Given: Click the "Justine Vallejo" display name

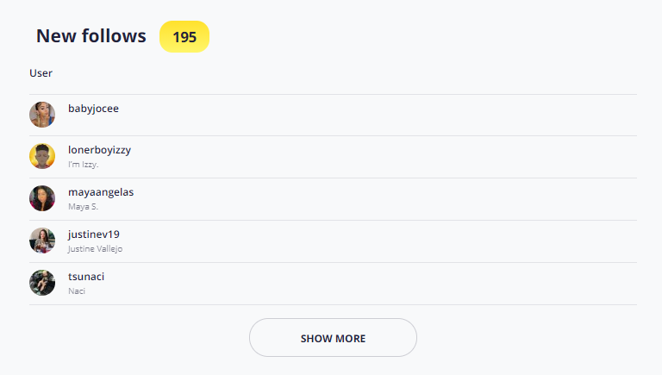Looking at the screenshot, I should click(x=95, y=248).
